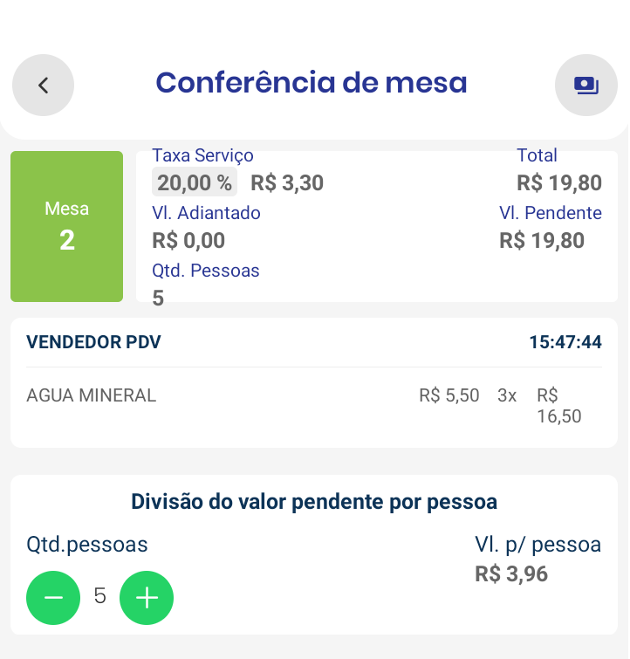Tap the Total value R$ 19,80

point(558,182)
